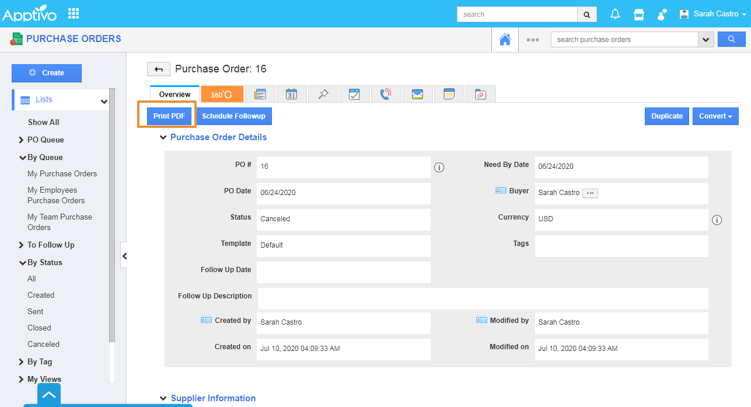
Task: Click the search purchase orders input field
Action: 624,40
